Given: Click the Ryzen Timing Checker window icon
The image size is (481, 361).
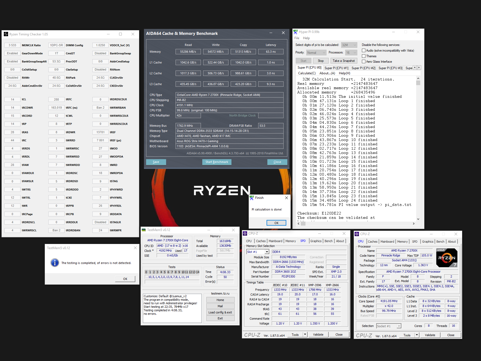Looking at the screenshot, I should coord(6,34).
